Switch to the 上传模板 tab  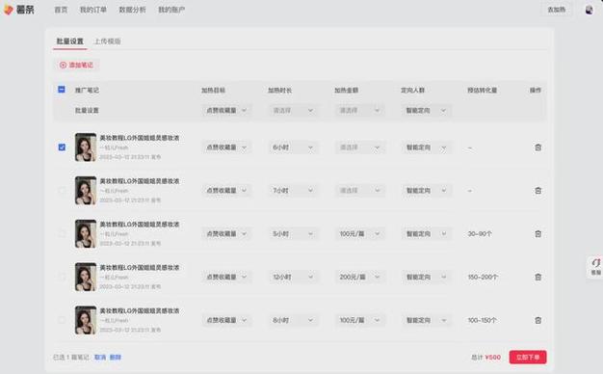tap(108, 41)
